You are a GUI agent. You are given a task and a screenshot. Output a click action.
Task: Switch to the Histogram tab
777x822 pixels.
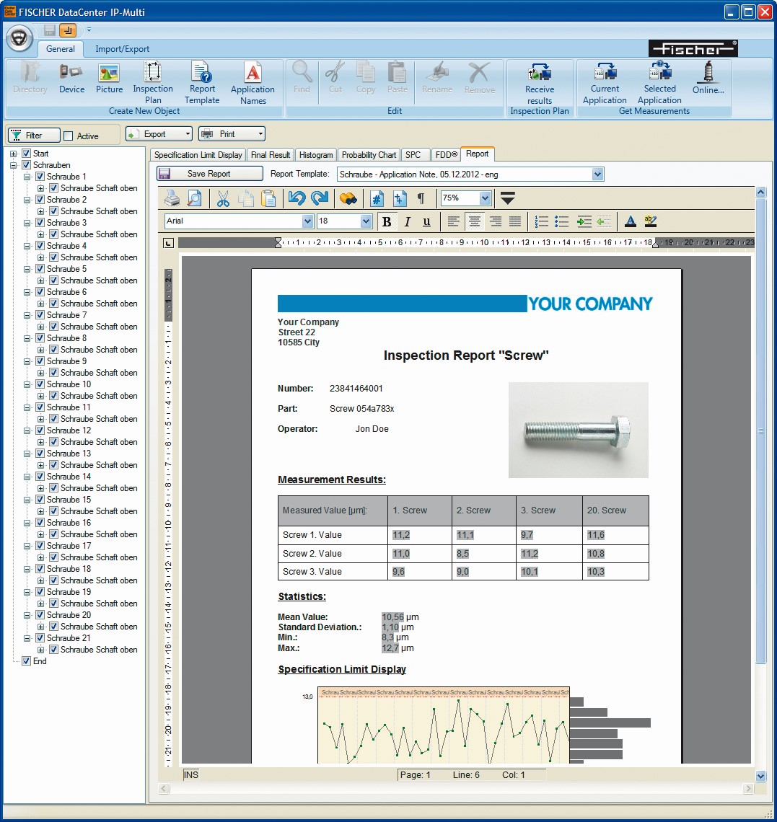click(x=316, y=155)
